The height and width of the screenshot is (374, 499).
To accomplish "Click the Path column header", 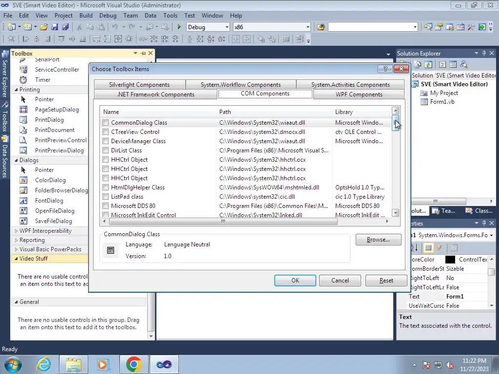I will coord(274,112).
